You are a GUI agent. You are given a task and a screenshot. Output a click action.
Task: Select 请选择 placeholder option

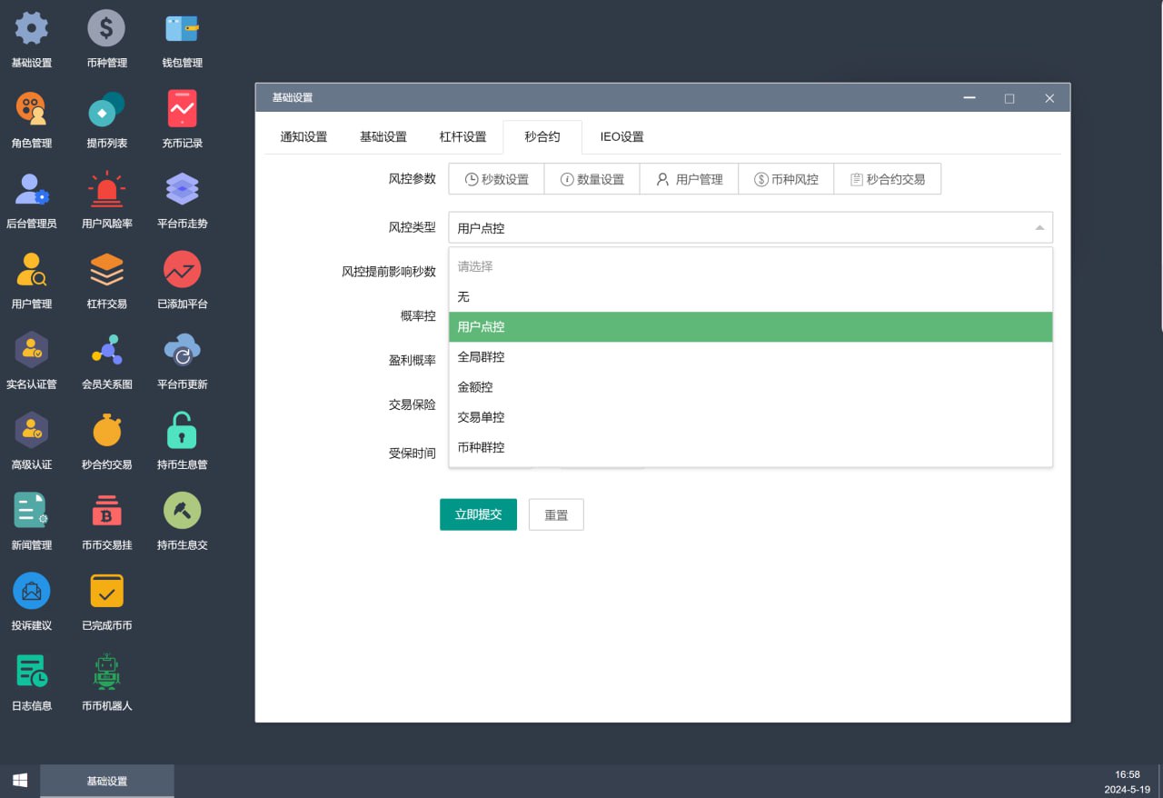click(750, 266)
